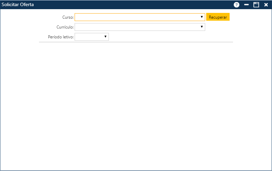The height and width of the screenshot is (171, 272).
Task: Click the empty title bar area
Action: (x=136, y=5)
